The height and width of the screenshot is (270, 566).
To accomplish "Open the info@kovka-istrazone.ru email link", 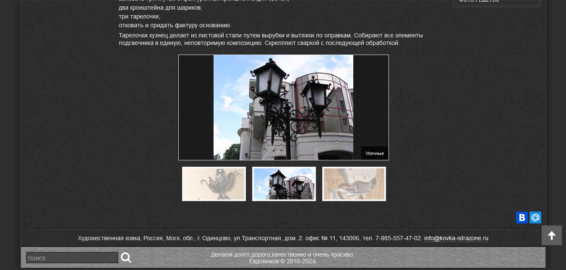I will tap(456, 238).
